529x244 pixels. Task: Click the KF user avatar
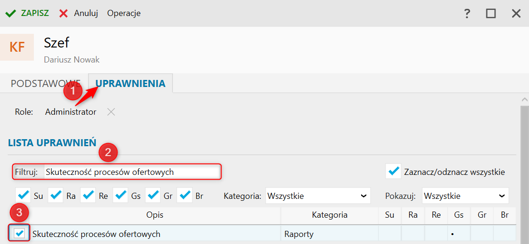point(17,47)
